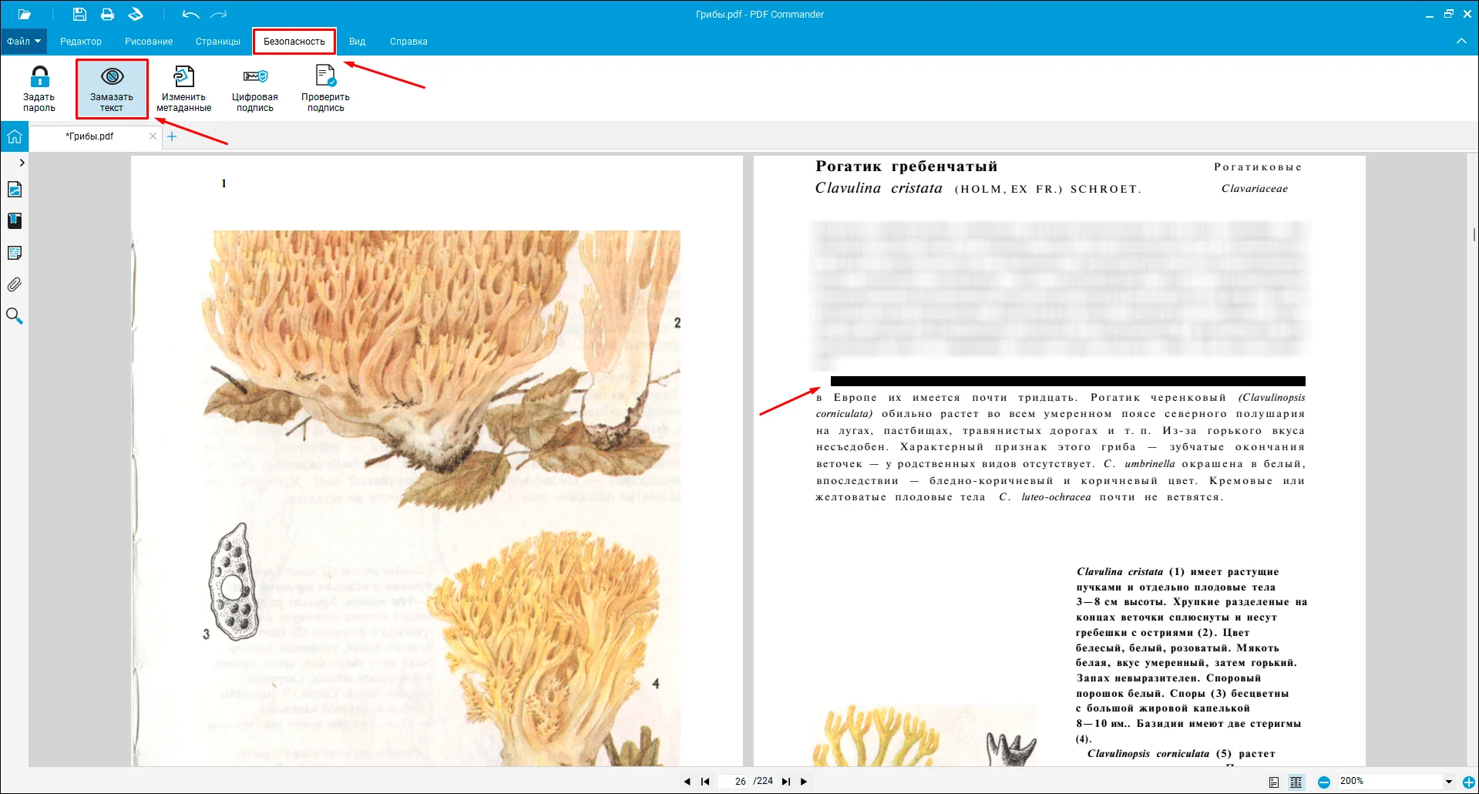Go to home screen via house icon
1479x794 pixels.
pos(15,137)
